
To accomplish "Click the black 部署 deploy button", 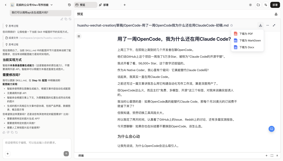I will 275,5.
